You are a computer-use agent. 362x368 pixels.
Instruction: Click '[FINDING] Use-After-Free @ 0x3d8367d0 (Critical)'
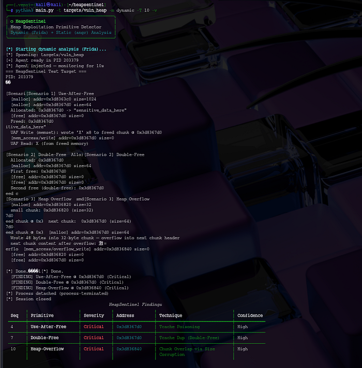click(71, 277)
